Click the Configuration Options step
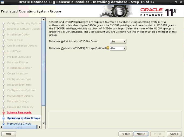 (21, 90)
